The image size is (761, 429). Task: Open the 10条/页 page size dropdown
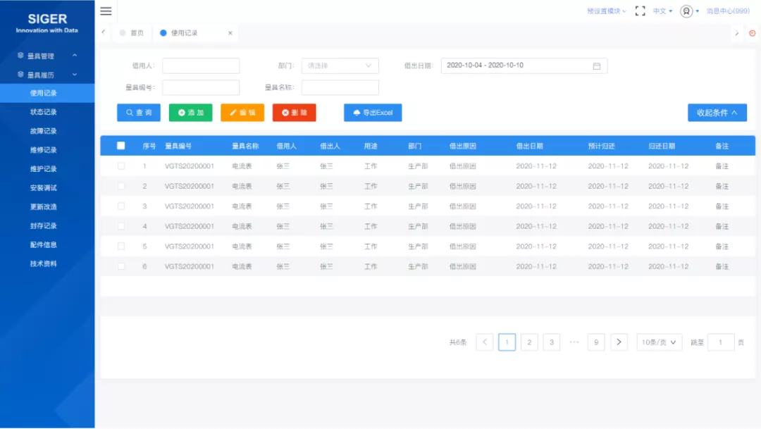[659, 342]
